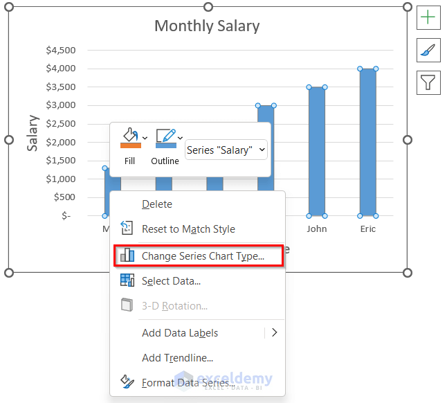
Task: Click the Reset to Match Style icon
Action: [127, 228]
